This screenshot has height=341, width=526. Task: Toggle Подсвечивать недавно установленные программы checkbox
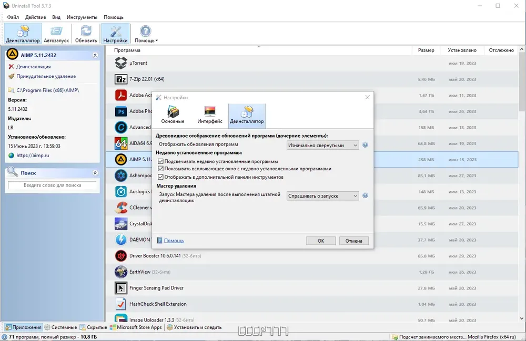[x=160, y=161]
